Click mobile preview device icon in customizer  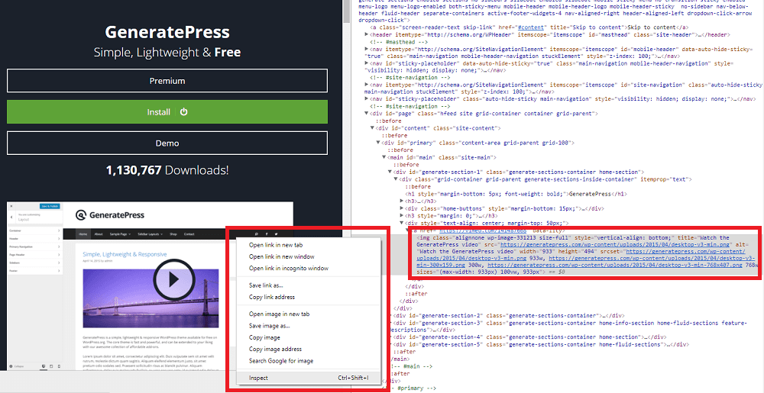[59, 366]
